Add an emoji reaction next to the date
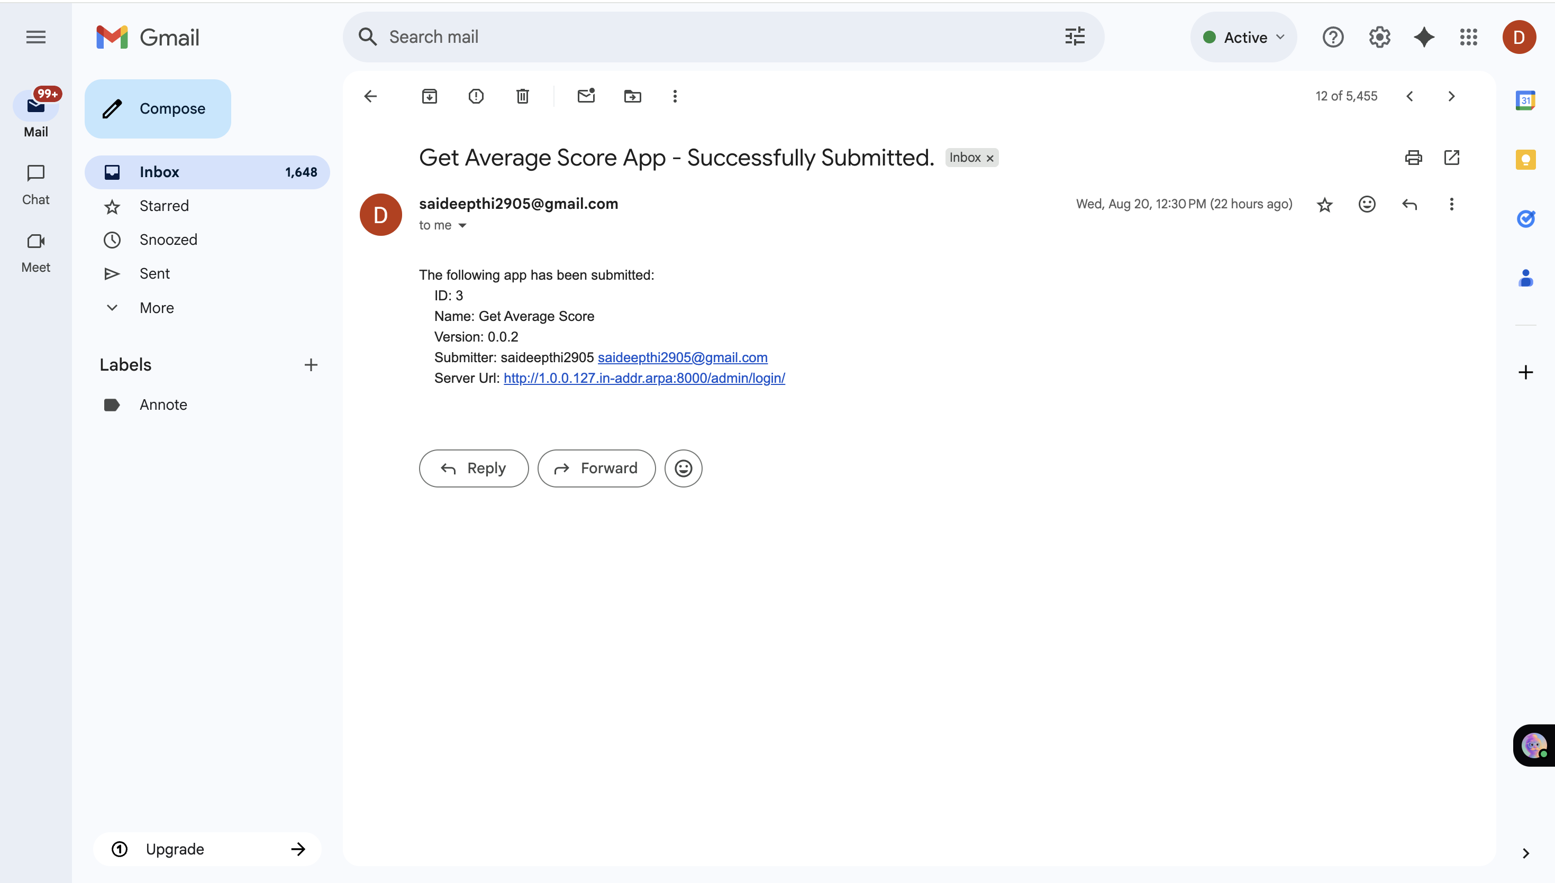The height and width of the screenshot is (883, 1555). (x=1366, y=205)
